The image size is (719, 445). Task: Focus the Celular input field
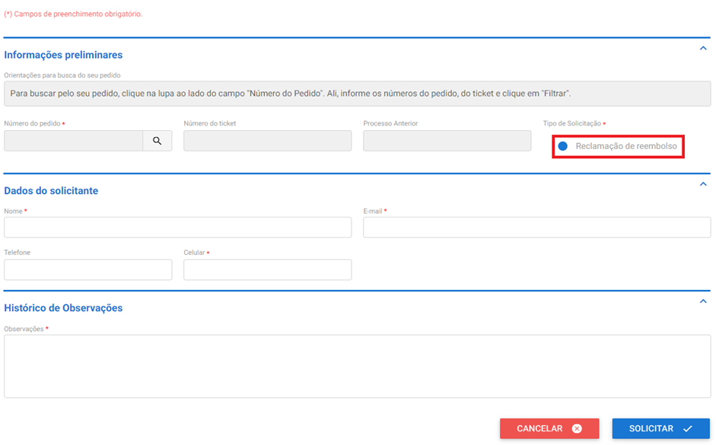point(267,269)
